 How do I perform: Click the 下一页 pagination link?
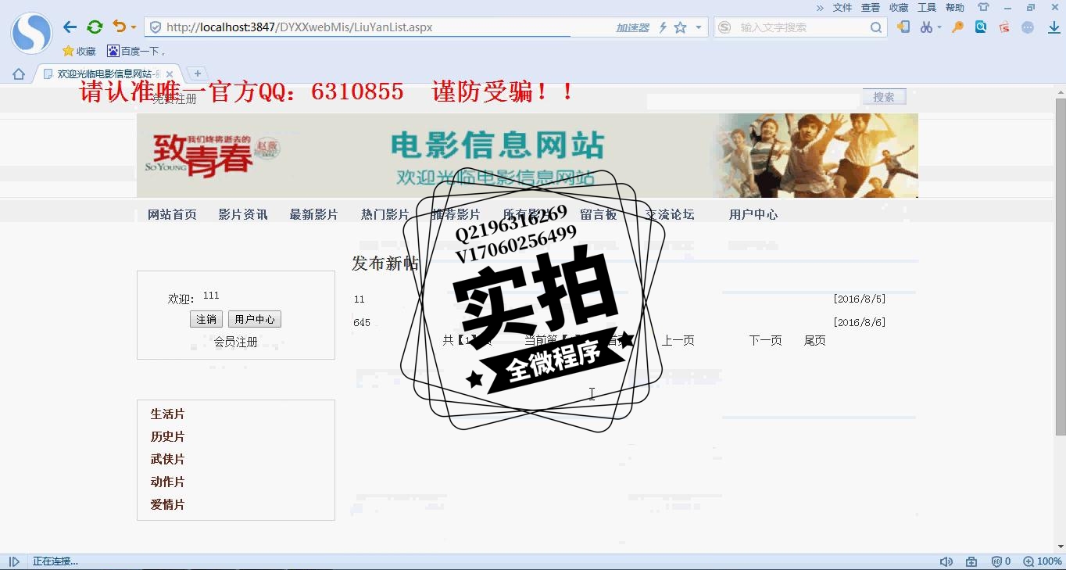point(766,340)
